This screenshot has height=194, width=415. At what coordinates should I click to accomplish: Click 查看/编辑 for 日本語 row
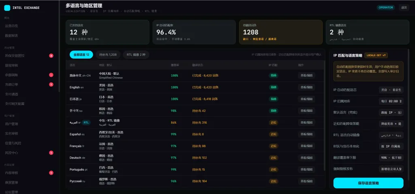(x=306, y=99)
